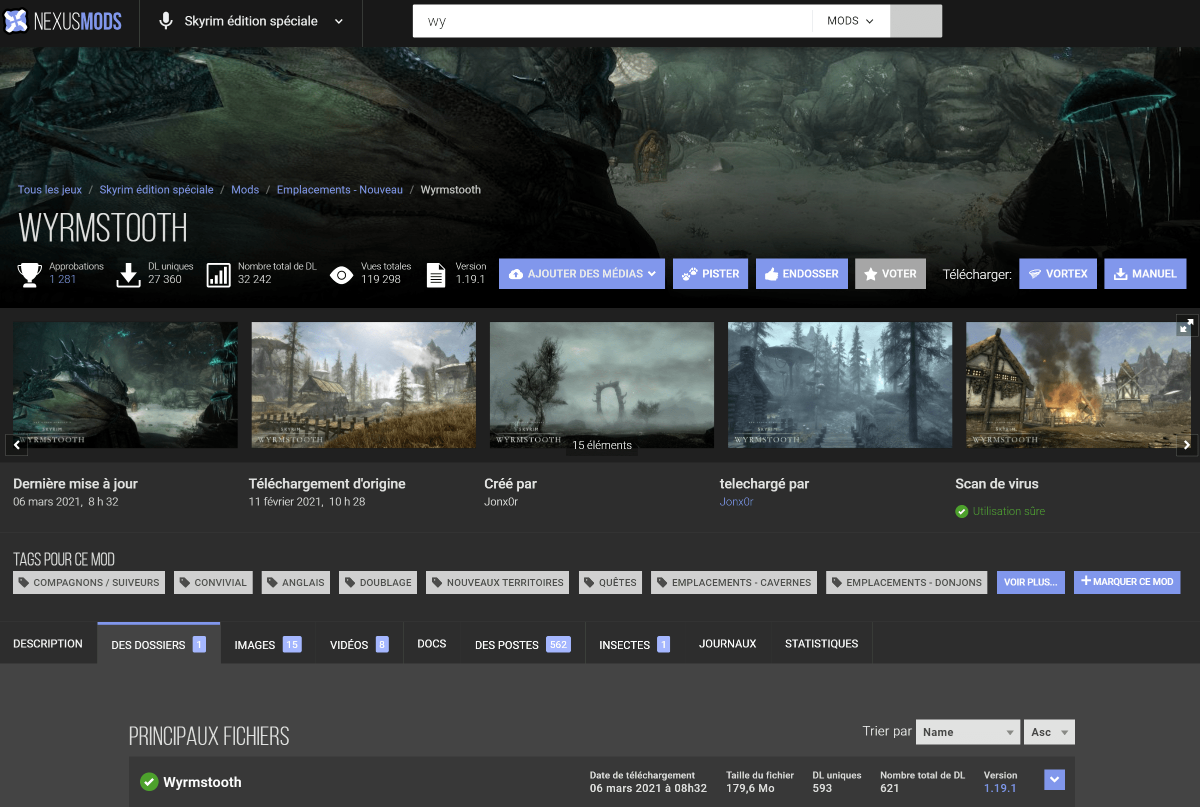The image size is (1200, 807).
Task: Open the 'Trier par' Name dropdown
Action: [967, 732]
